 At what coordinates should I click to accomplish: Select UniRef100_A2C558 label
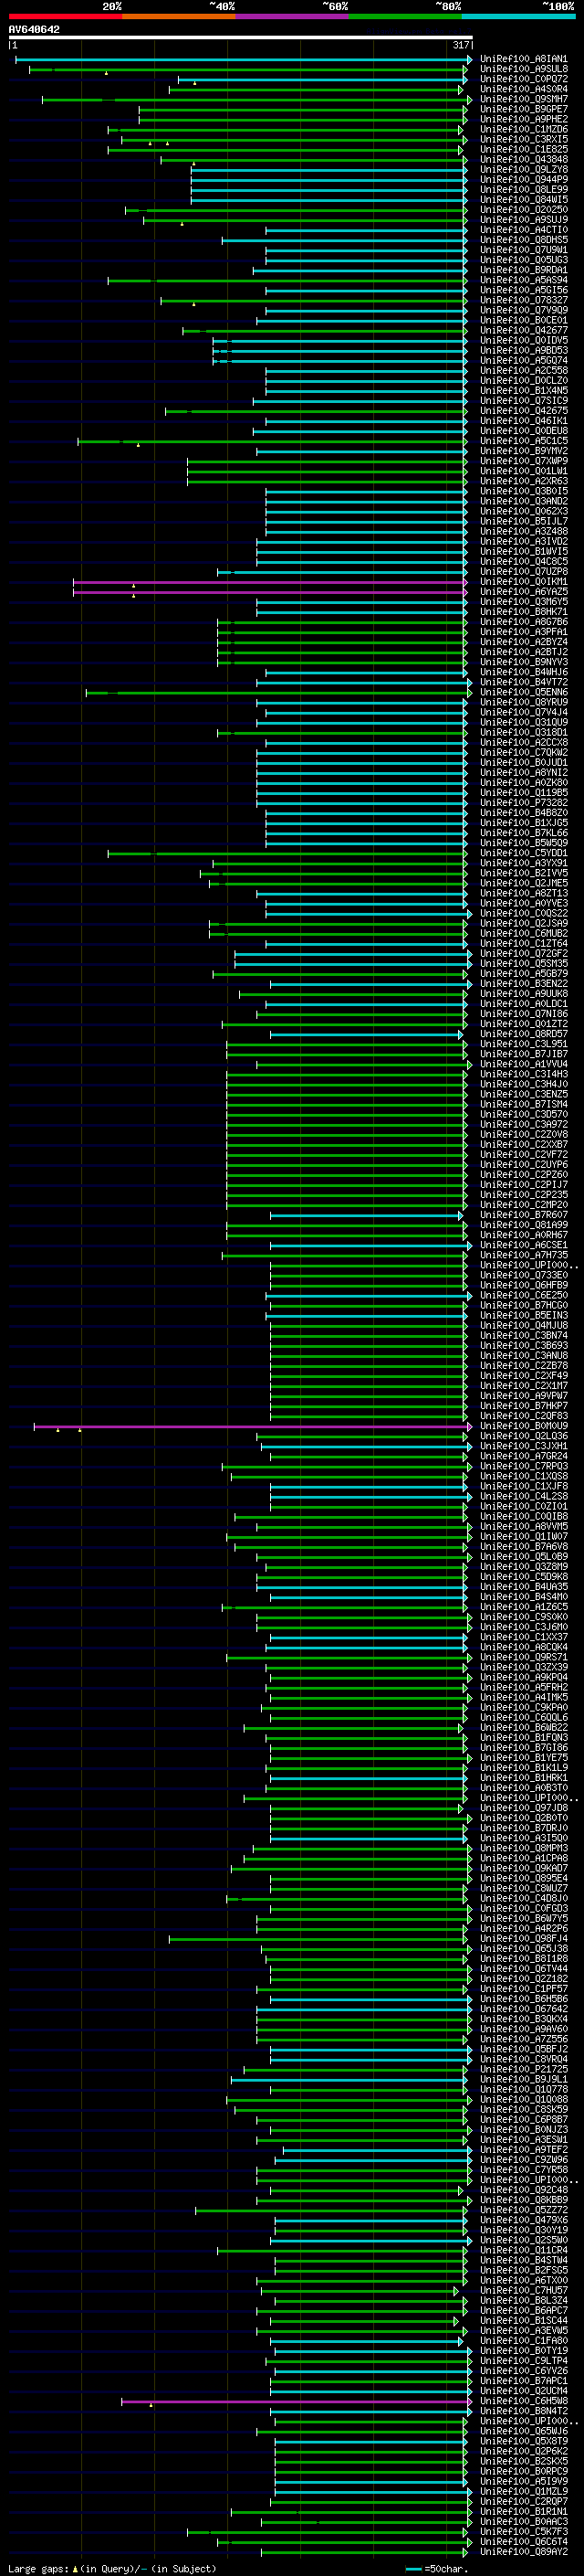(x=524, y=371)
